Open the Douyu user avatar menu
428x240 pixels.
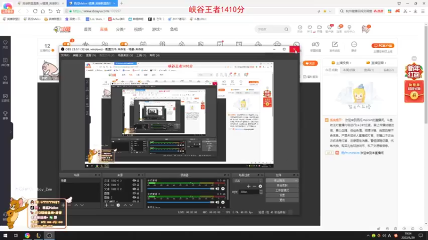coord(365,29)
